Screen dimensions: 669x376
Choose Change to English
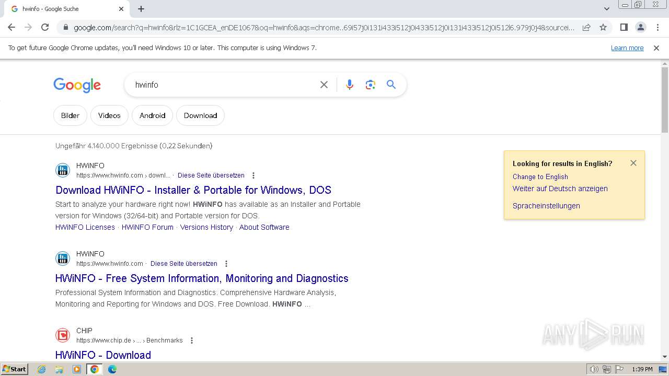(x=540, y=177)
